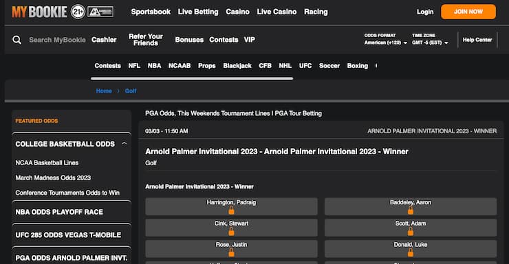The height and width of the screenshot is (264, 509).
Task: Open the Time Zone dropdown
Action: tap(430, 43)
